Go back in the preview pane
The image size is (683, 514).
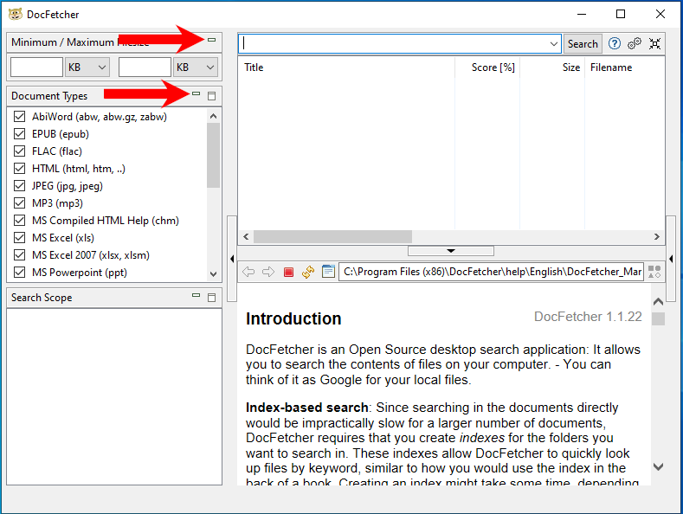point(248,272)
